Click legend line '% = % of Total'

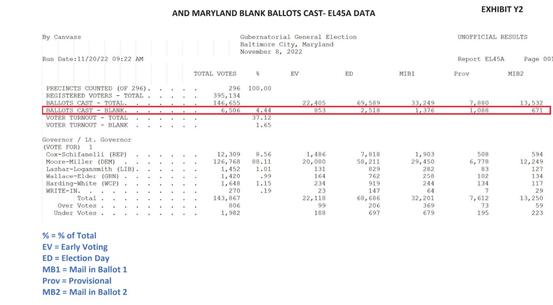pos(69,236)
